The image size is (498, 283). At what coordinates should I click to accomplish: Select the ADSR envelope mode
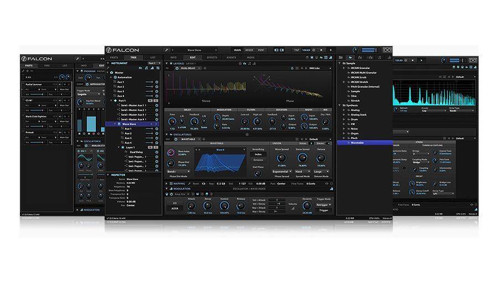175,209
